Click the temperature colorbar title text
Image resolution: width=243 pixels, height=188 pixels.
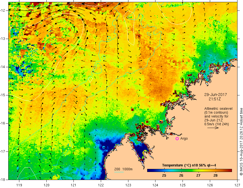point(189,165)
